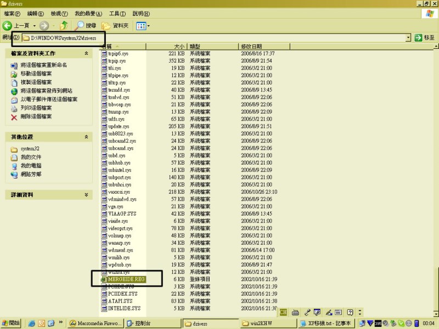Screen dimensions: 439x329
Task: Go up one folder level
Action: pos(64,26)
